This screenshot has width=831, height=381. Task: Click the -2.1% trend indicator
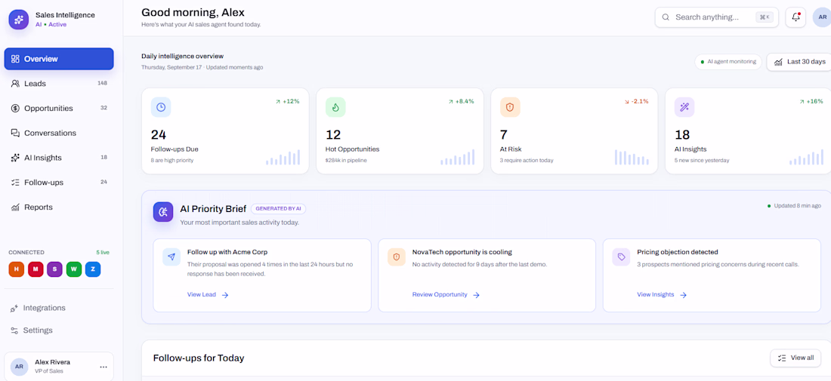point(636,101)
